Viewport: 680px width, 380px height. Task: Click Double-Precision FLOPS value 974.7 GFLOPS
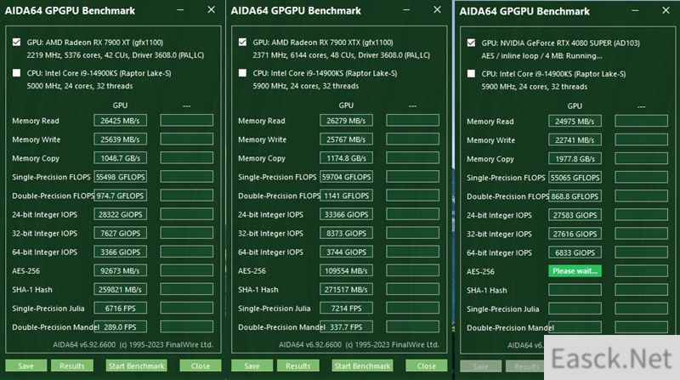[120, 196]
